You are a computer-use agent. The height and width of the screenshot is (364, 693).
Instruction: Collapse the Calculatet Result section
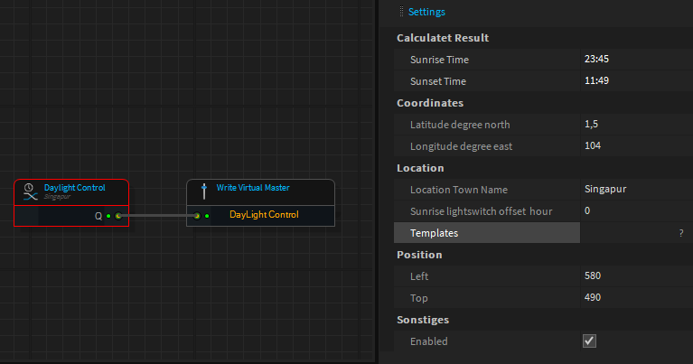point(443,38)
